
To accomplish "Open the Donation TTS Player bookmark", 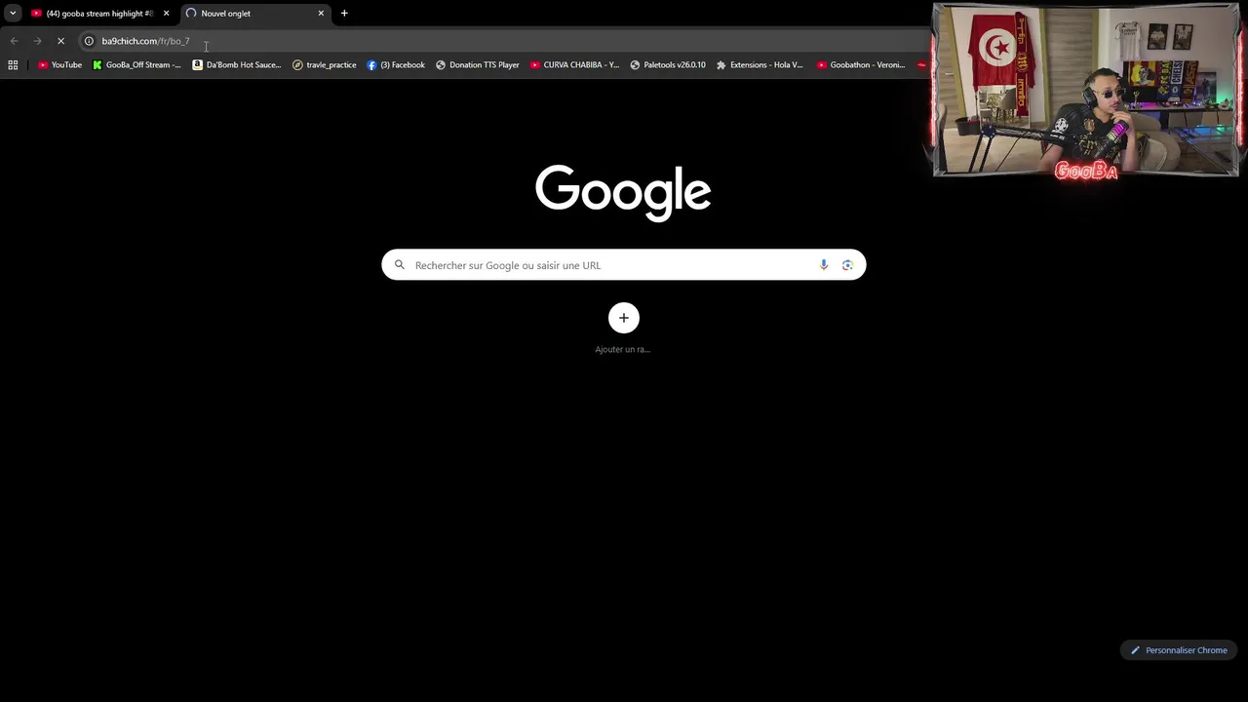I will 477,65.
